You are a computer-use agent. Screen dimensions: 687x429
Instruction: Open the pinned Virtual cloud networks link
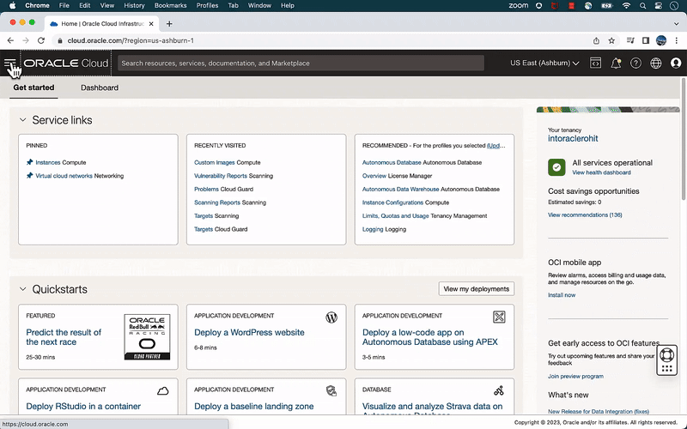point(64,176)
